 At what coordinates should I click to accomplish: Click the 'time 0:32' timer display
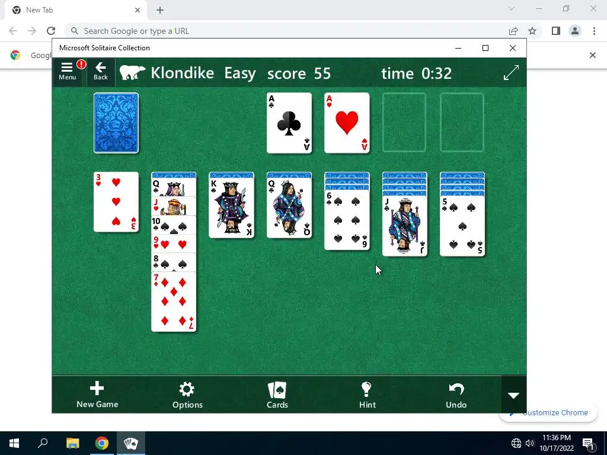[416, 73]
